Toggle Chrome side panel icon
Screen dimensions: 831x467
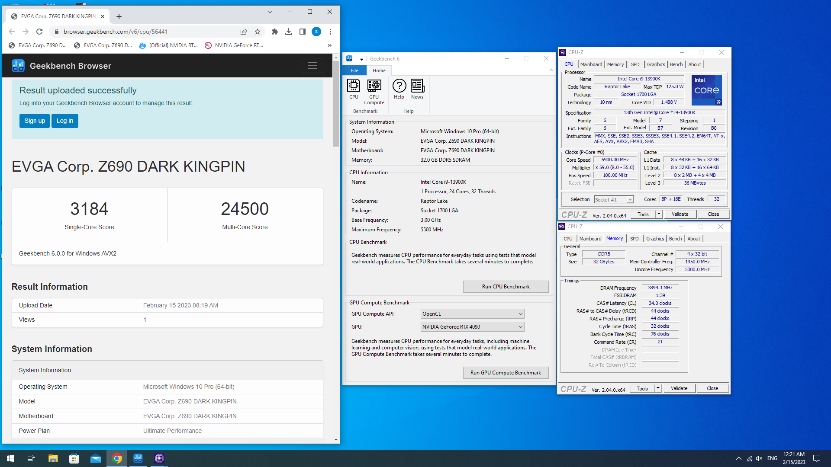[303, 32]
